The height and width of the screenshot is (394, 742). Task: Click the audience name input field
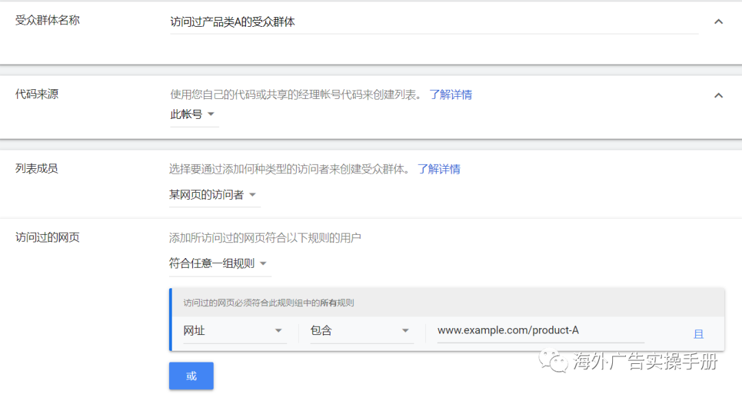click(x=434, y=22)
